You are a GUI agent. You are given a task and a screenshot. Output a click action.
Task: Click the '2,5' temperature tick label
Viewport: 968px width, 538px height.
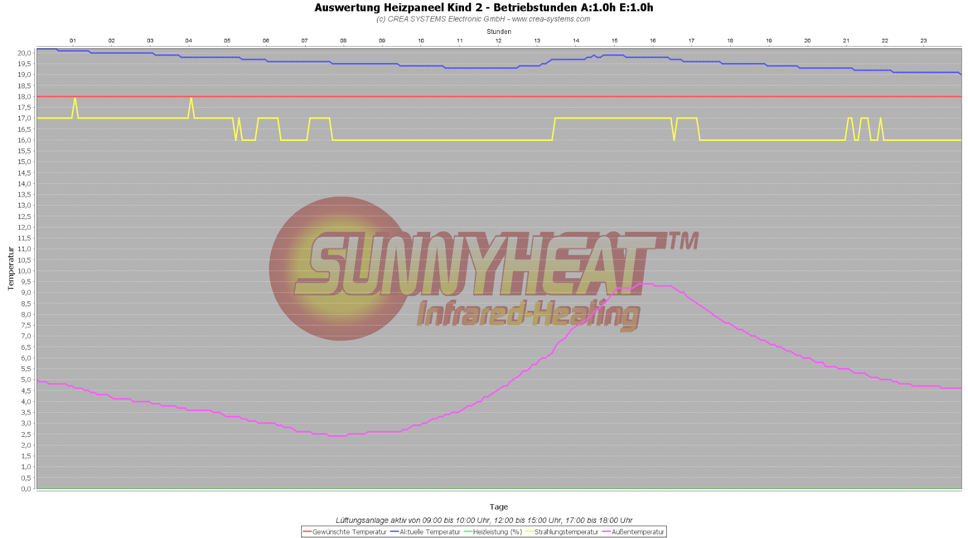pyautogui.click(x=26, y=435)
